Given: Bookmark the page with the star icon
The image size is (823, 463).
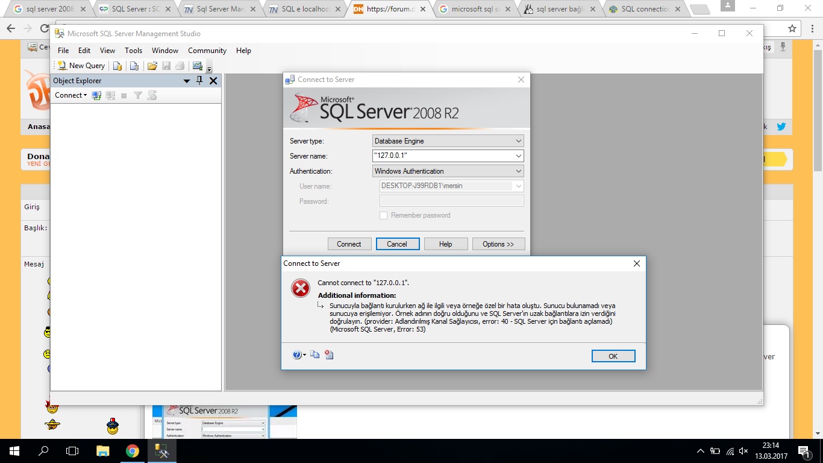Looking at the screenshot, I should [792, 28].
